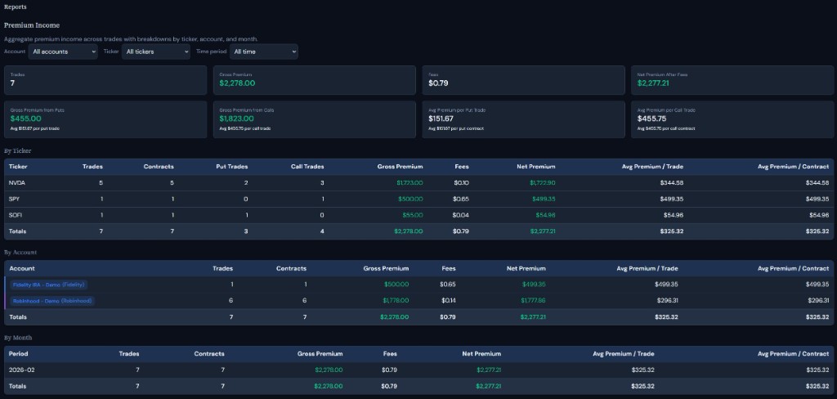Click the Gross Premium summary card

[x=315, y=80]
